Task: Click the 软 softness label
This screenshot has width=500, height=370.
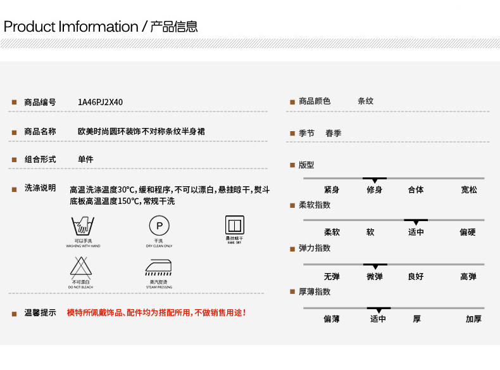Action: 370,232
